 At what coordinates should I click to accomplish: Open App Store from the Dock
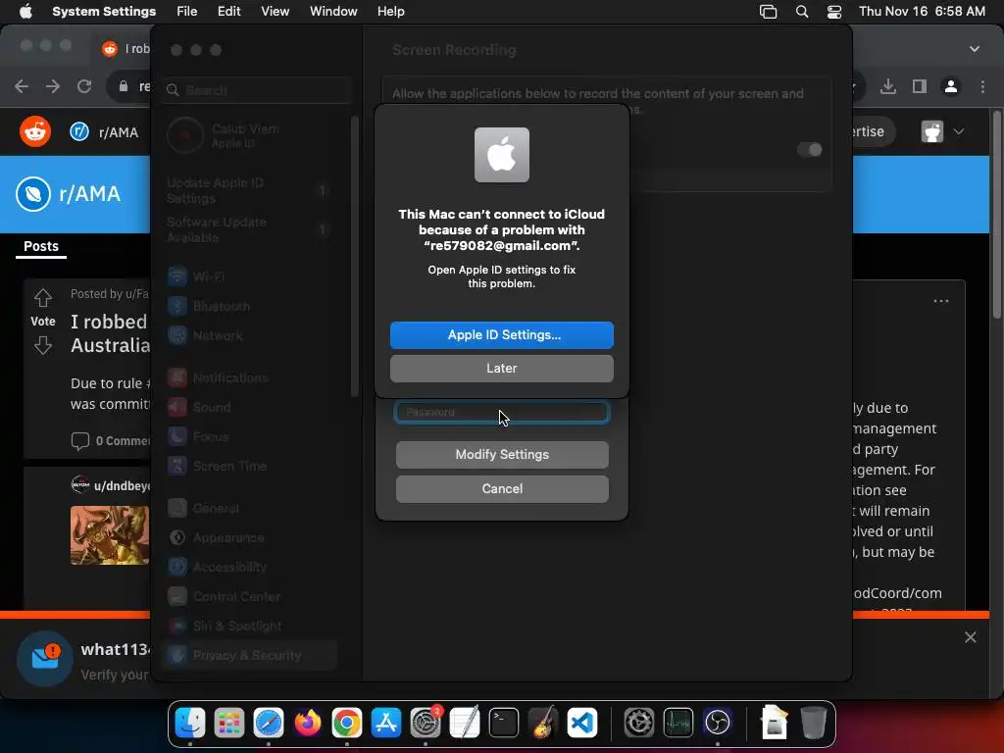coord(386,723)
